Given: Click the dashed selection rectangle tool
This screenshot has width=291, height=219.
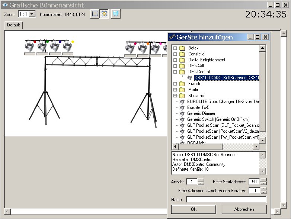Looking at the screenshot, I should coord(95,14).
